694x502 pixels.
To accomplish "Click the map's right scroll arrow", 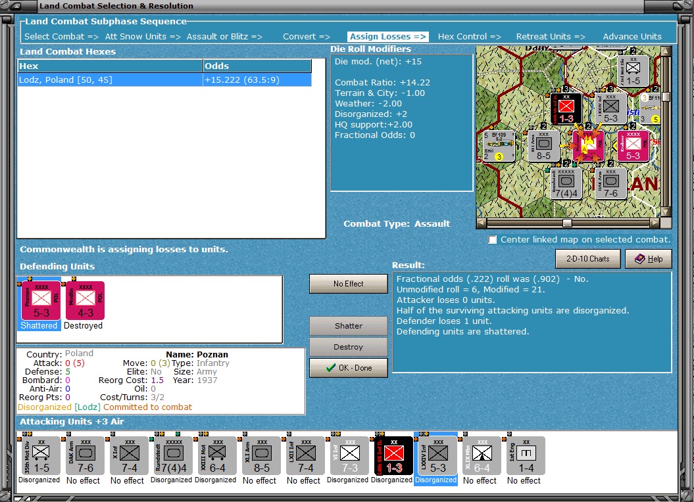I will click(654, 223).
